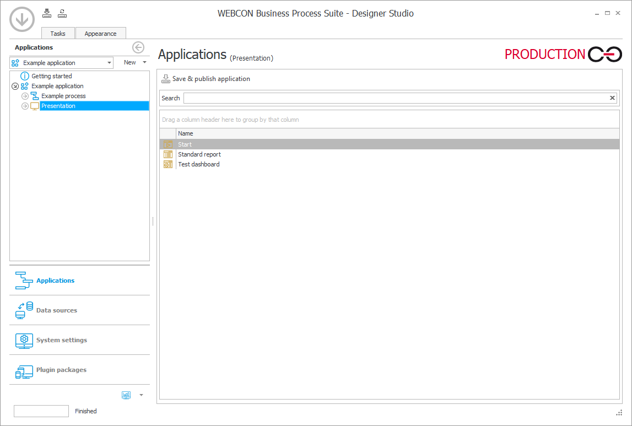Select the Test dashboard row

click(390, 164)
